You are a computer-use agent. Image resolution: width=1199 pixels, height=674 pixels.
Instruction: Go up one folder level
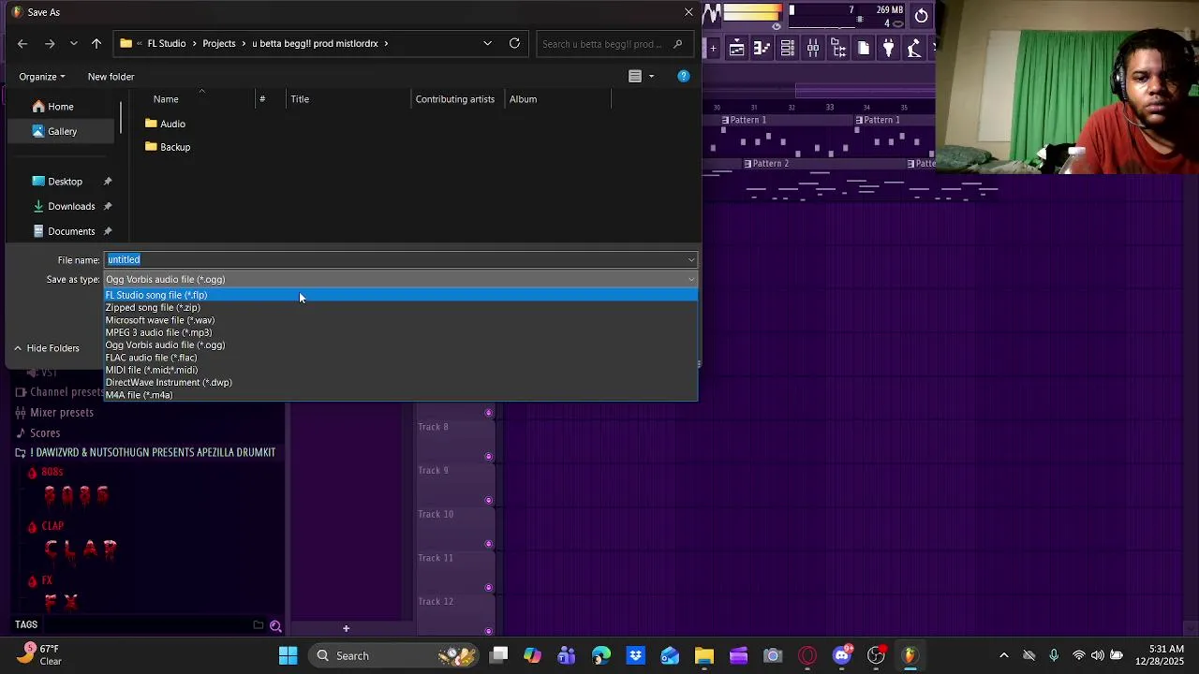pos(96,43)
